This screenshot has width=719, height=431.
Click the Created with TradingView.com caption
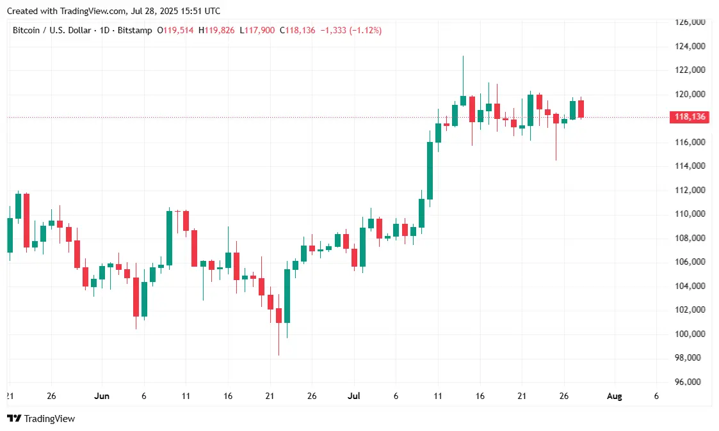coord(114,11)
